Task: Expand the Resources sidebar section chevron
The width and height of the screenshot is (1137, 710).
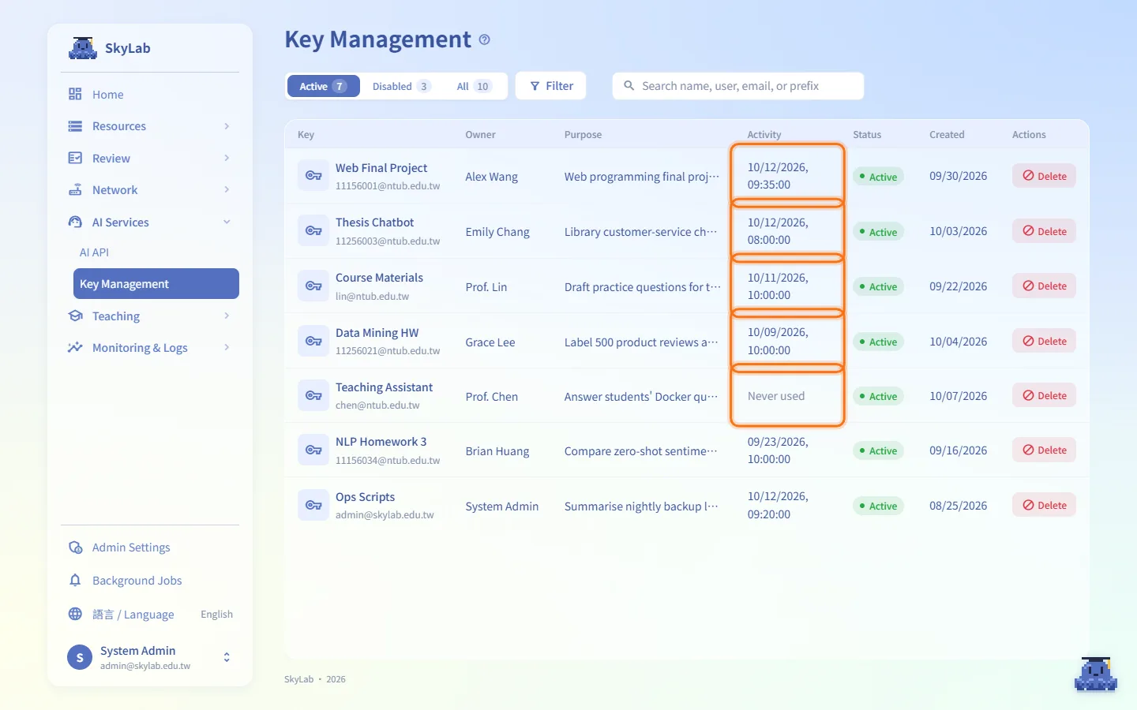Action: [x=227, y=126]
